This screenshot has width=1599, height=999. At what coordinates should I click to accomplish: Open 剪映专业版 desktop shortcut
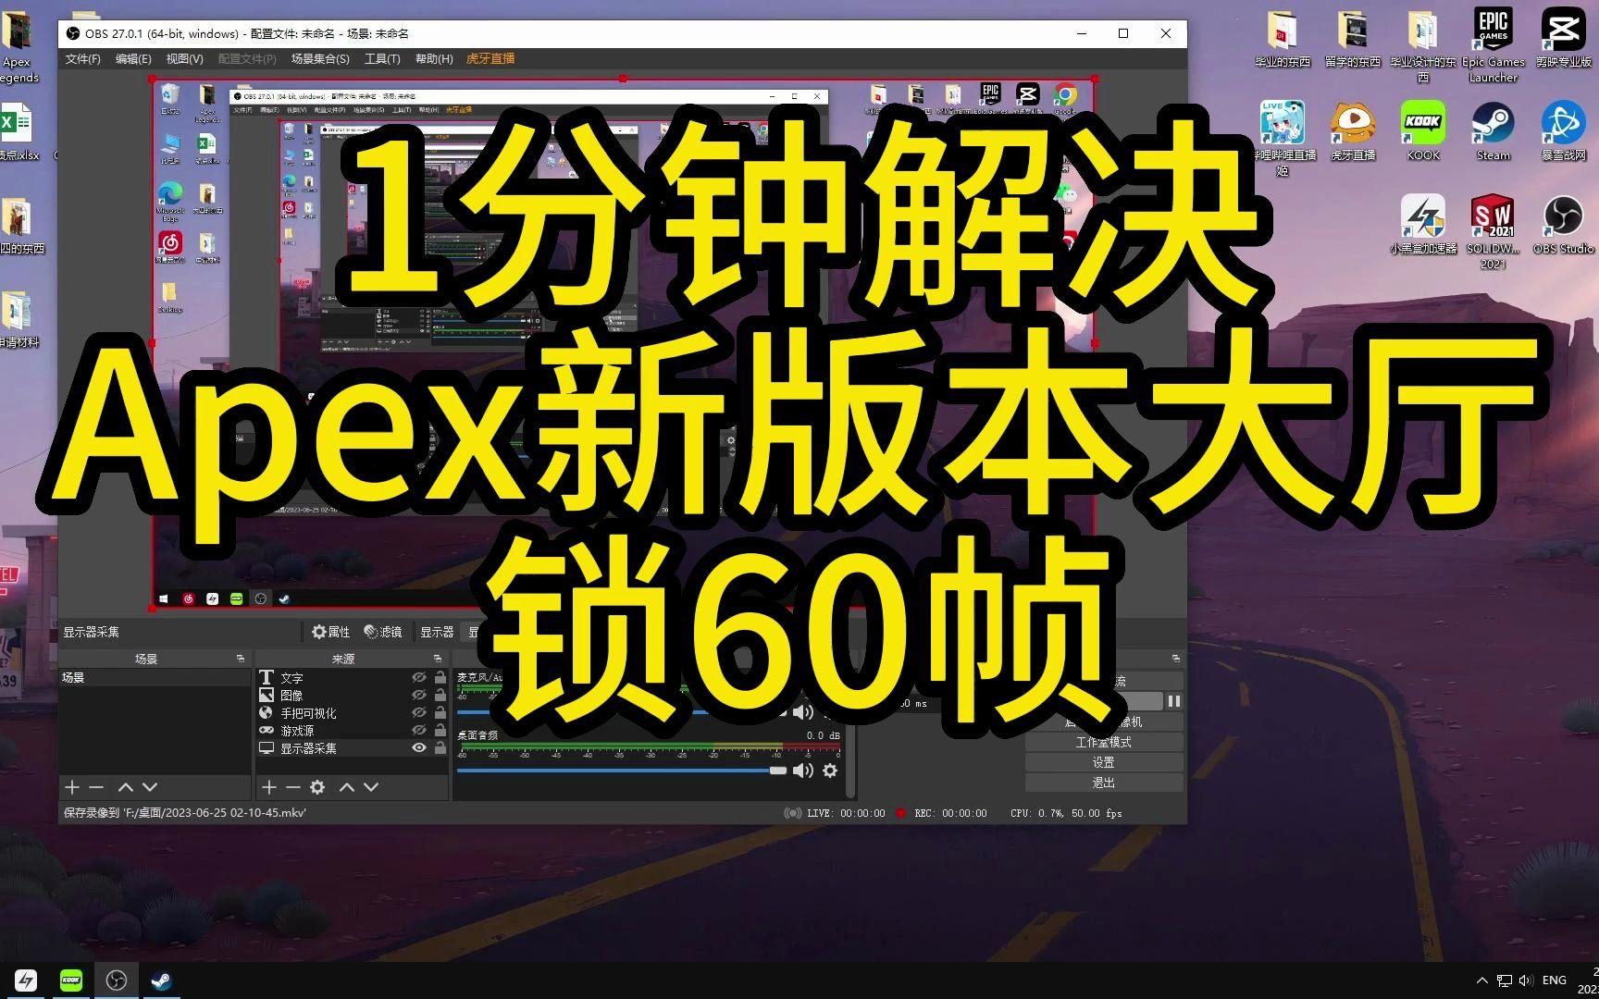click(1563, 38)
